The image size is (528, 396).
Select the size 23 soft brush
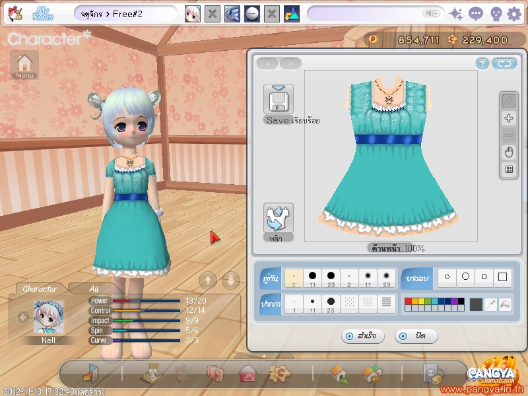point(386,278)
